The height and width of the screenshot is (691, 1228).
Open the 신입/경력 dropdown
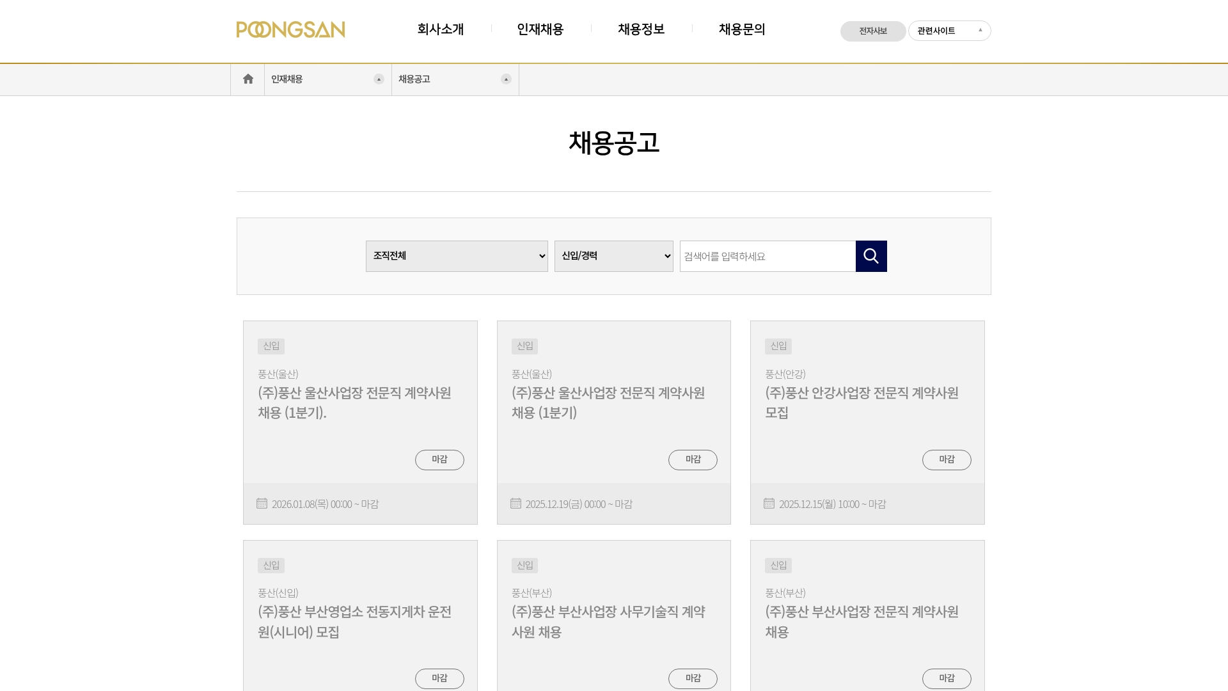tap(613, 256)
